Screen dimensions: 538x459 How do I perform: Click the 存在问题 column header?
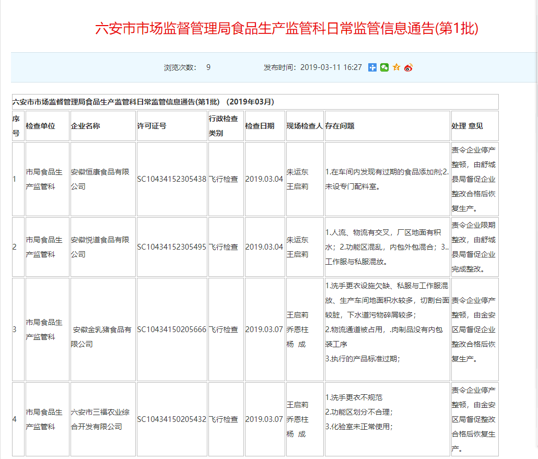[340, 126]
